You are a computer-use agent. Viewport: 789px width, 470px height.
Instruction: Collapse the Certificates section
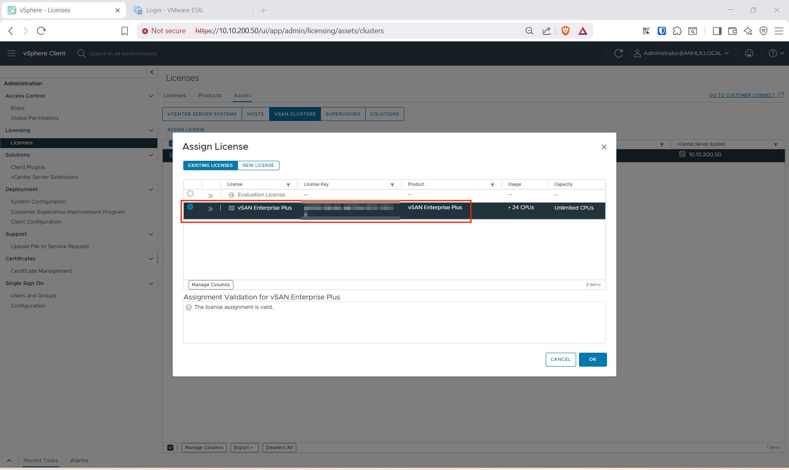click(151, 259)
